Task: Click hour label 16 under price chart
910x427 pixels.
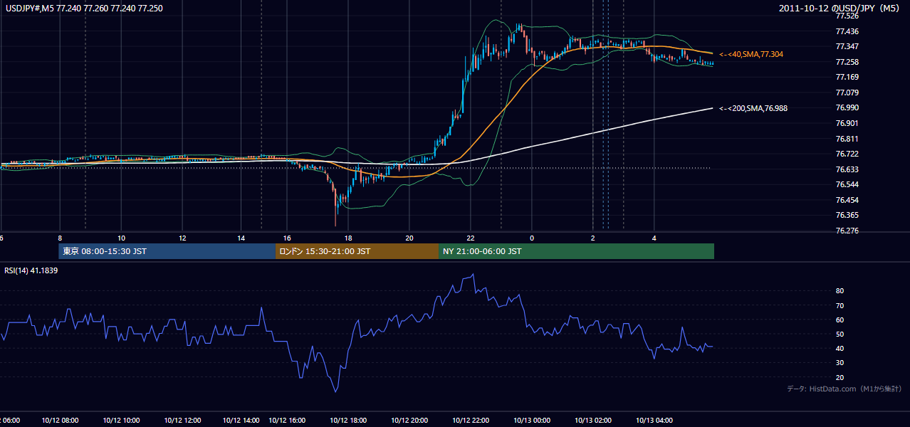Action: (287, 238)
